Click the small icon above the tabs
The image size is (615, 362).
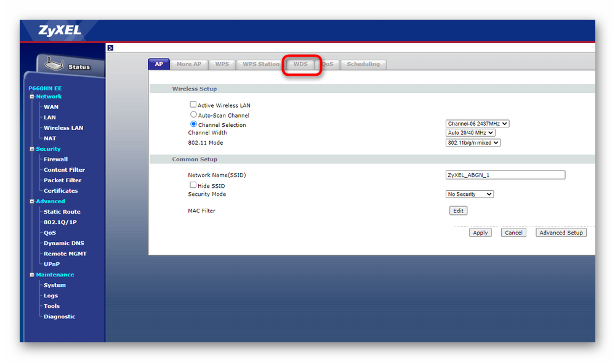click(110, 48)
